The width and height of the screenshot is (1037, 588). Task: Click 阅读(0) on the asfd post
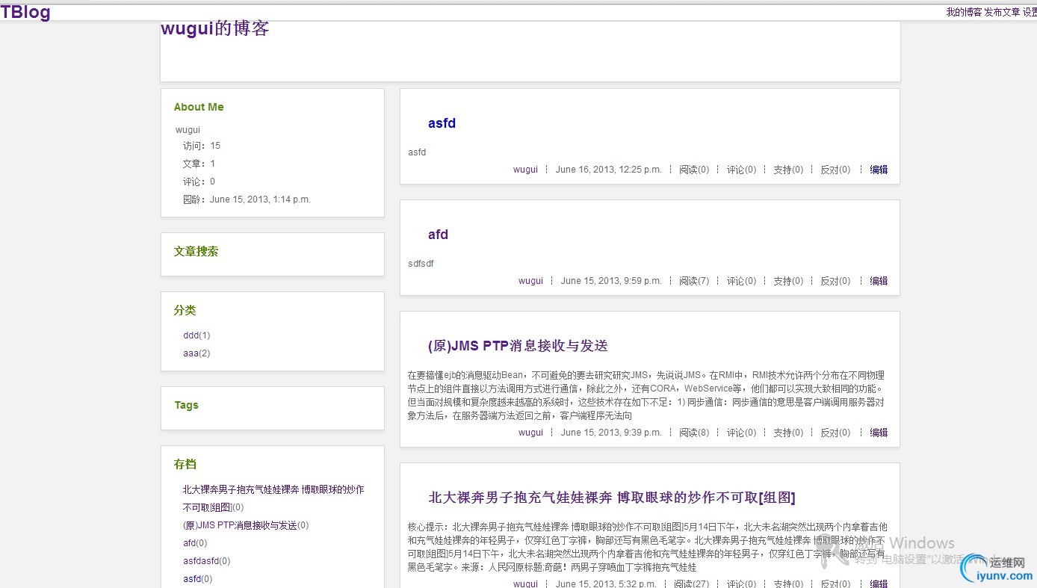[x=694, y=170]
